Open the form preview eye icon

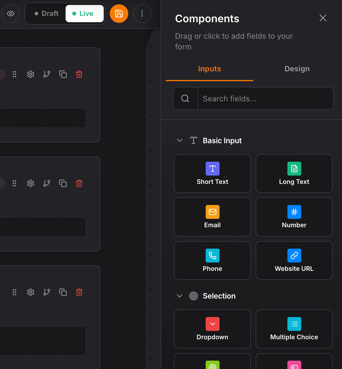tap(11, 14)
